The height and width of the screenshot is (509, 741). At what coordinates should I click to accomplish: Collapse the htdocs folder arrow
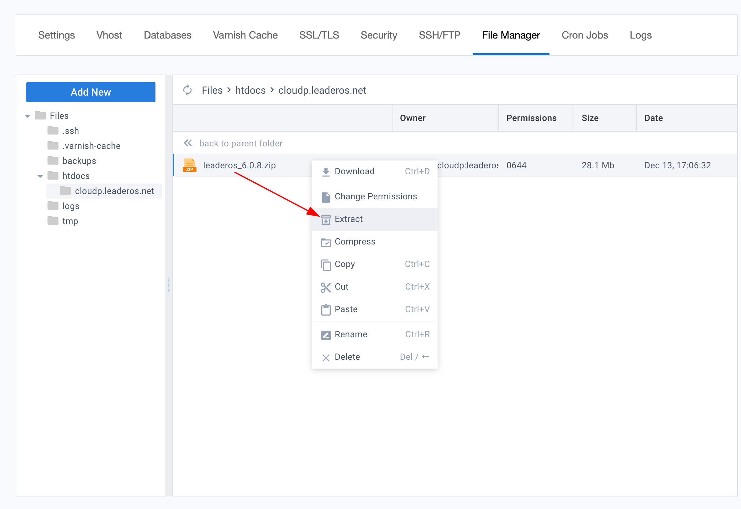coord(40,176)
